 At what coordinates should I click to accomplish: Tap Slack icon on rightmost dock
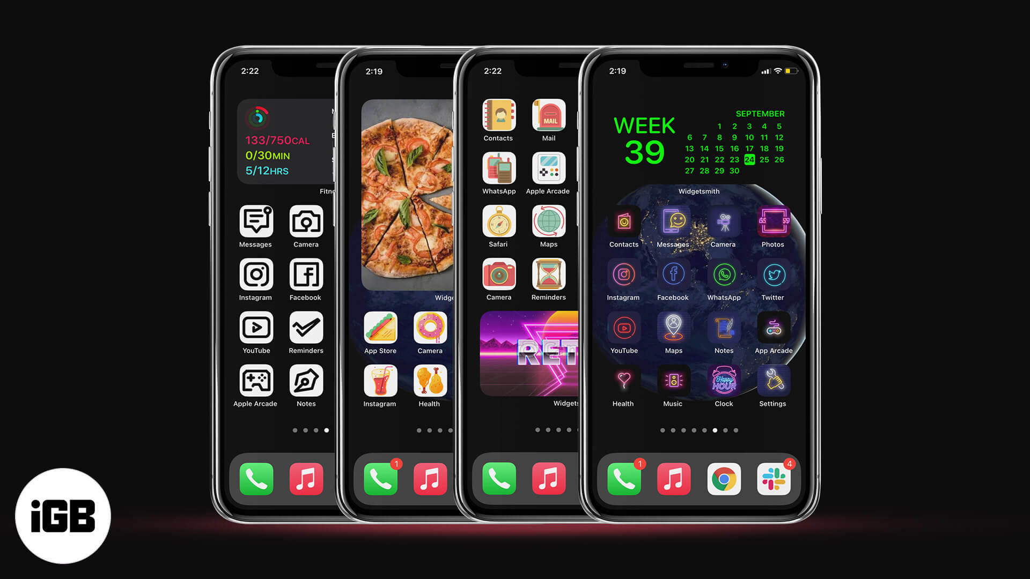tap(773, 480)
